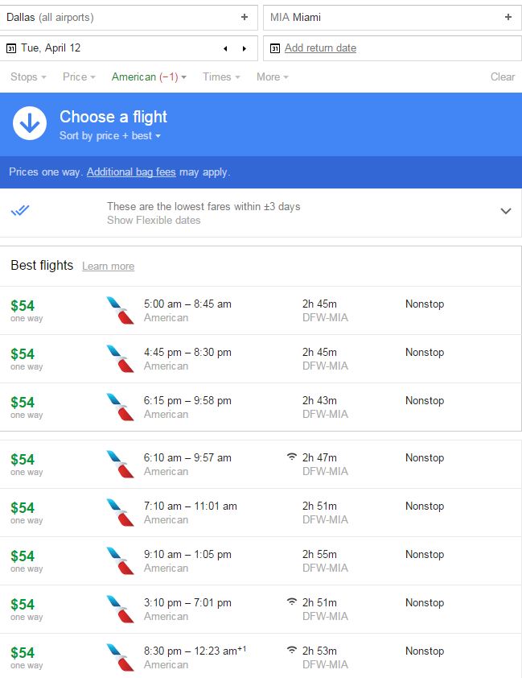Viewport: 522px width, 678px height.
Task: Click the plus icon in the MIA Miami field
Action: pos(508,17)
